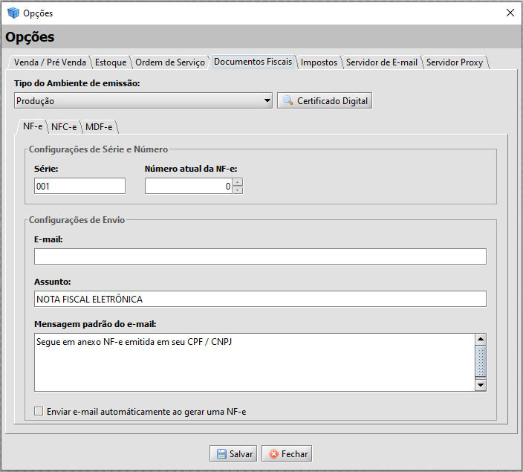
Task: Click the Série input field
Action: pos(79,187)
